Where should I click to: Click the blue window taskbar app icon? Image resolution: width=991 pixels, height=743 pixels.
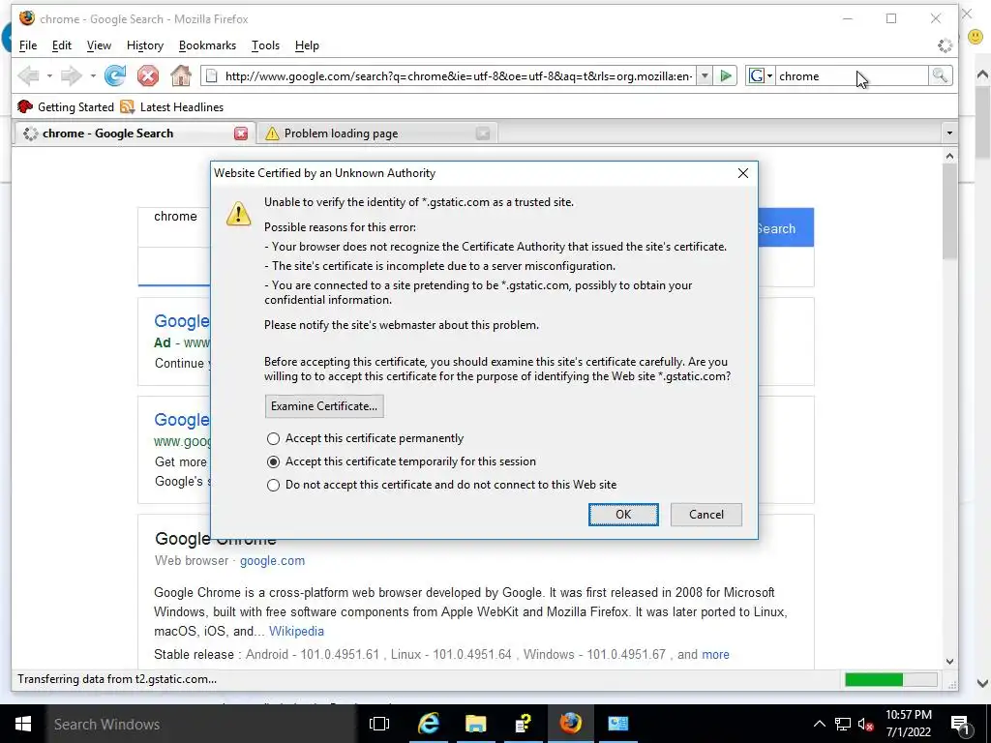(x=617, y=724)
